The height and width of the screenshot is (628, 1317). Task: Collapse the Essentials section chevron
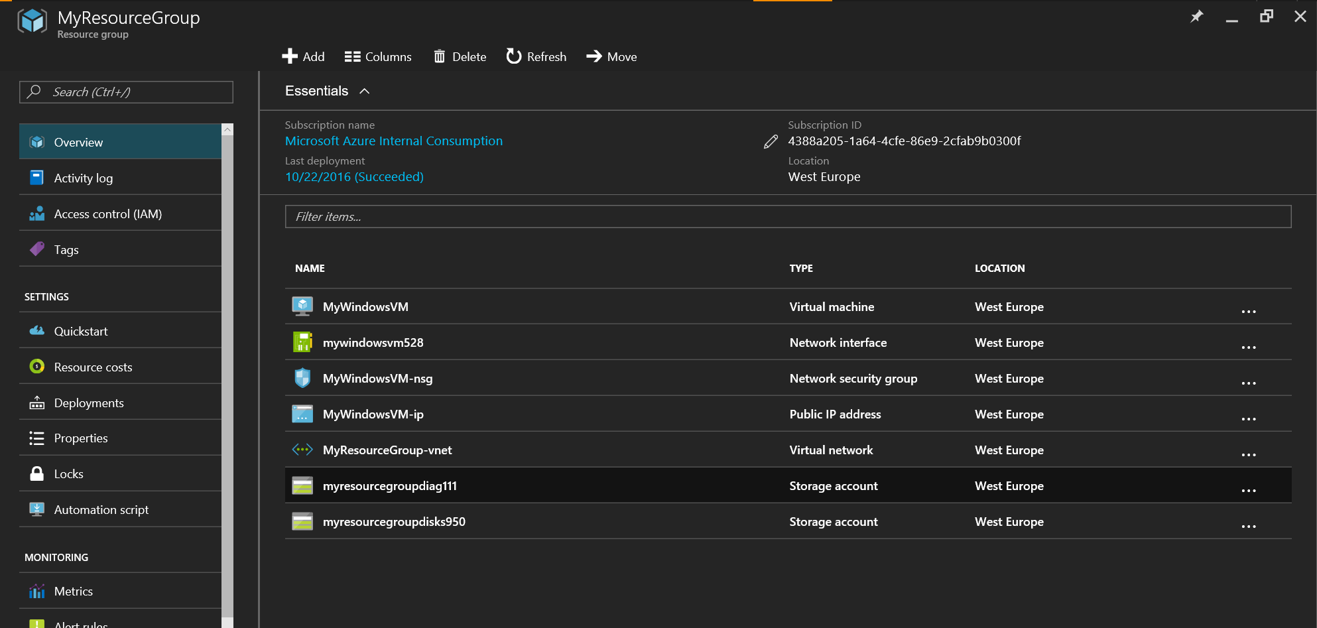[x=364, y=92]
